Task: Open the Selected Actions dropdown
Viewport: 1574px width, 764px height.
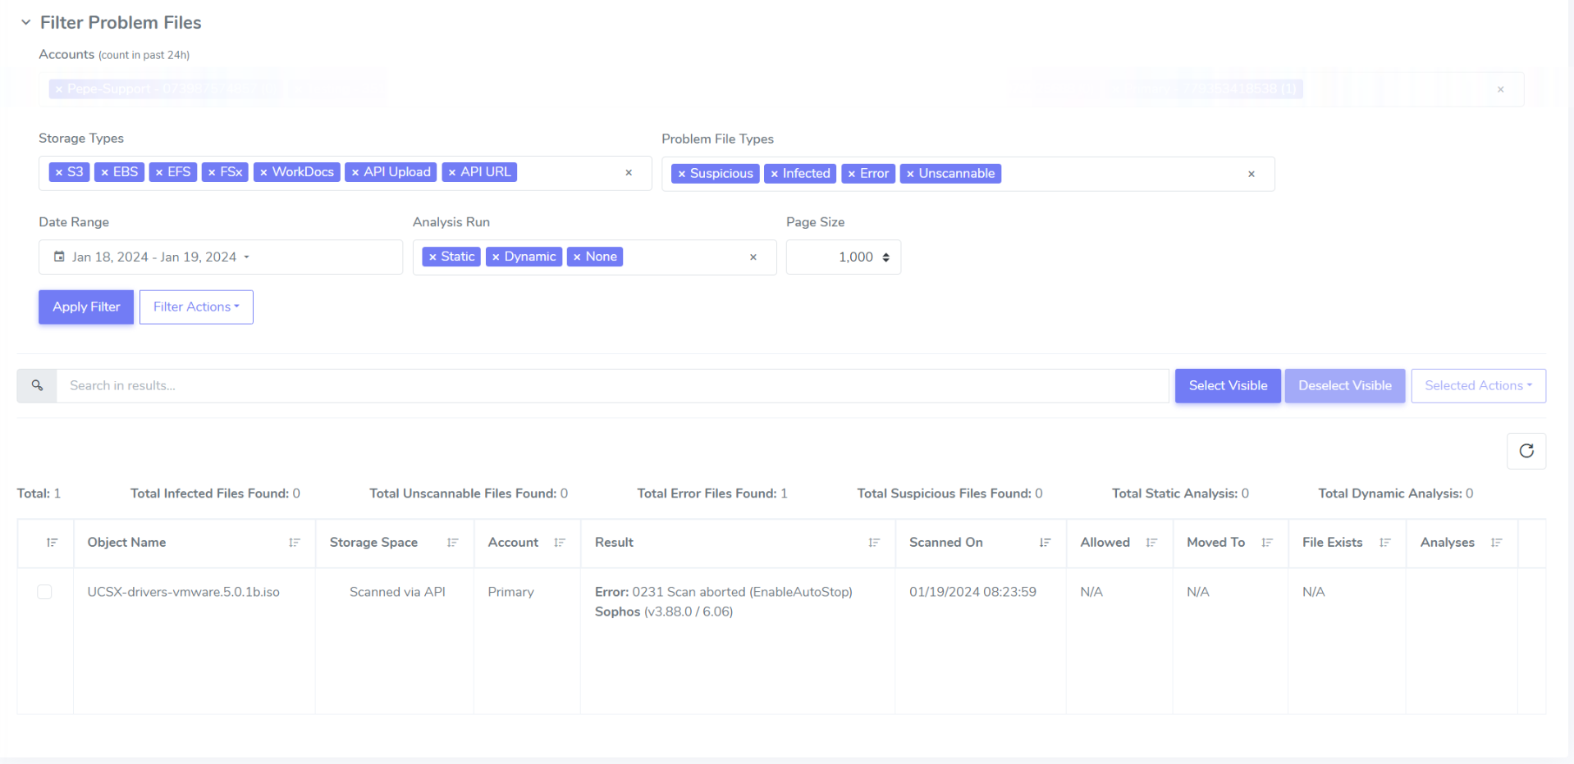Action: point(1477,385)
